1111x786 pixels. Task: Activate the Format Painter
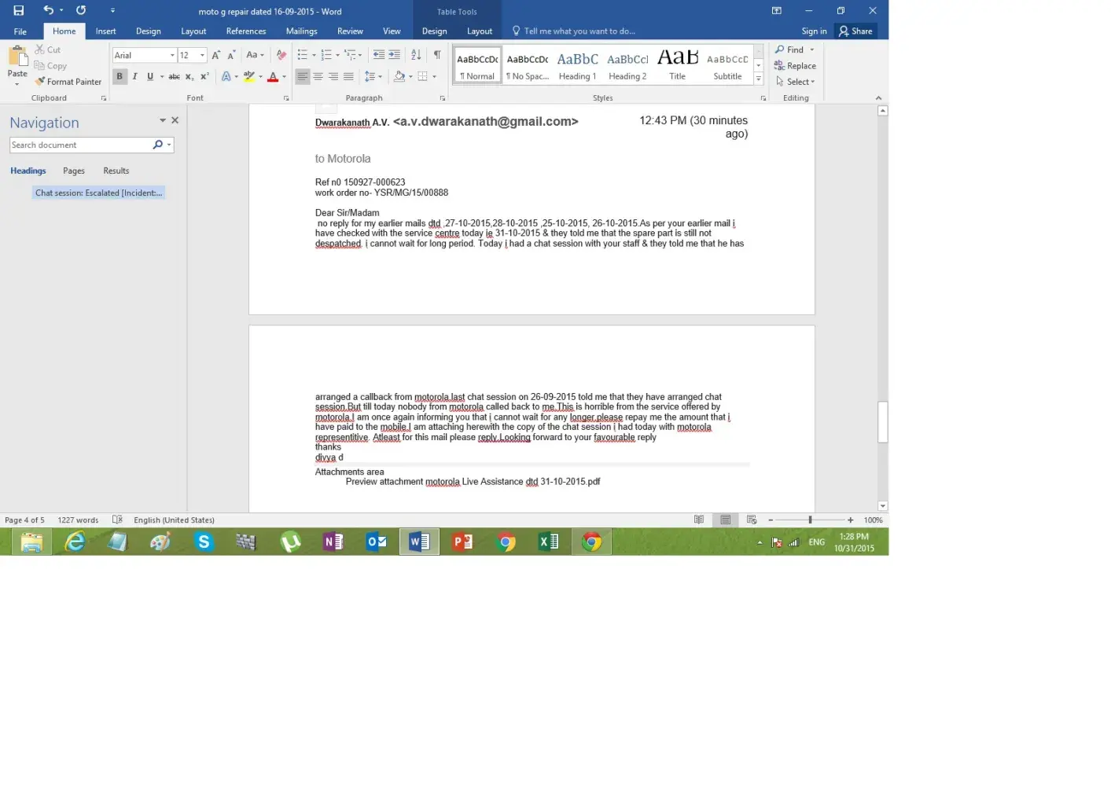click(68, 82)
